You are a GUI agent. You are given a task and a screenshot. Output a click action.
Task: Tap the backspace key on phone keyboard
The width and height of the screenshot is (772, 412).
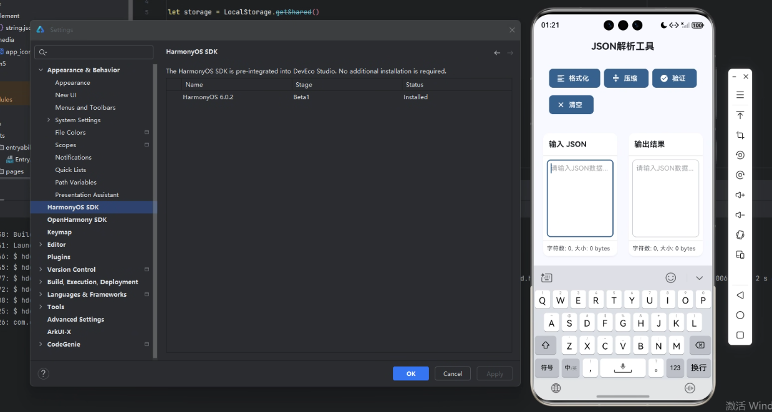click(700, 345)
